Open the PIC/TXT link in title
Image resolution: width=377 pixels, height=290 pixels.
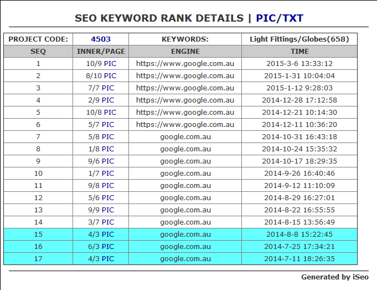point(280,18)
